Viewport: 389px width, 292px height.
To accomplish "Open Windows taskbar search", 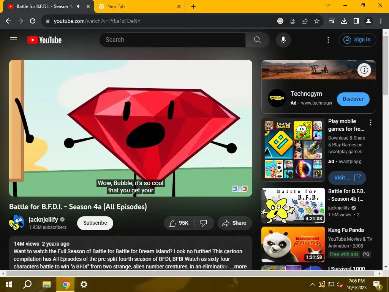I will (27, 284).
